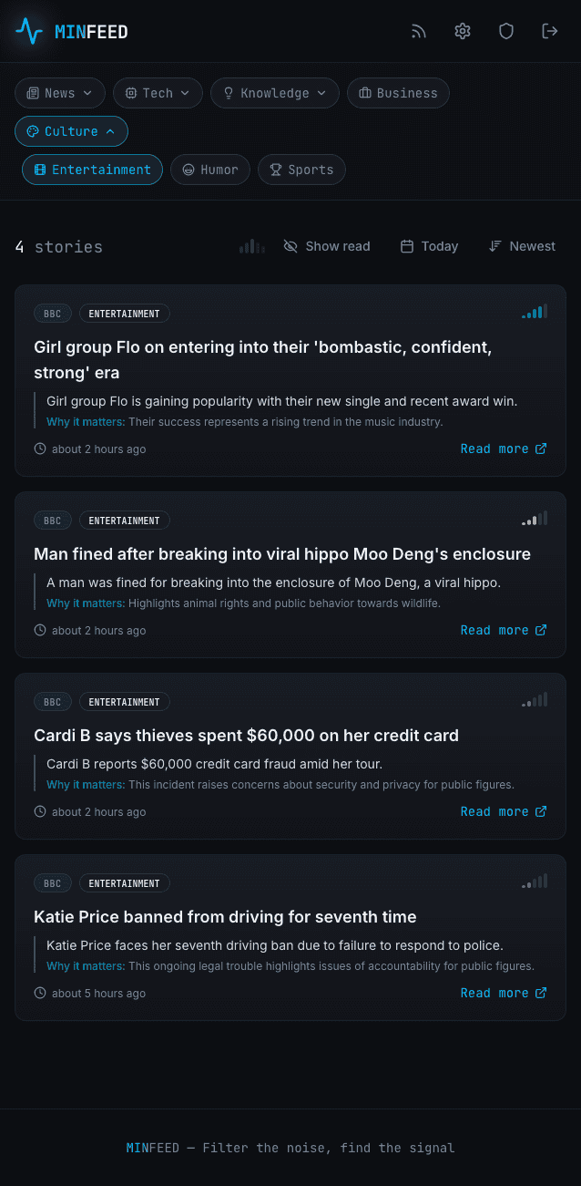Click the logout icon

pos(550,32)
